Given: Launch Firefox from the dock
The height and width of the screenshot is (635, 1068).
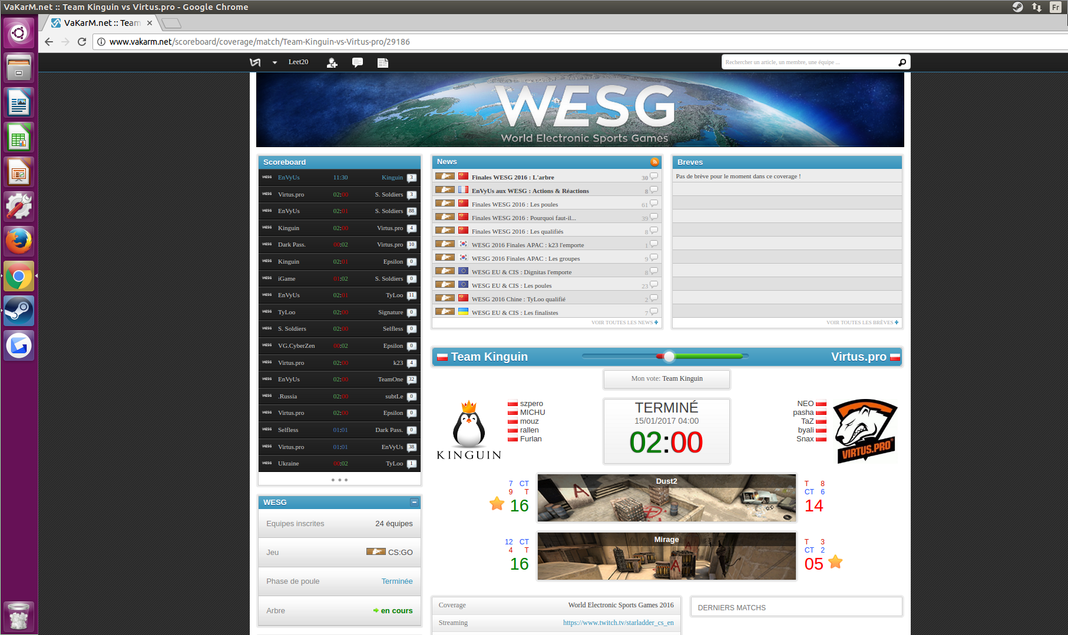Looking at the screenshot, I should pos(19,241).
